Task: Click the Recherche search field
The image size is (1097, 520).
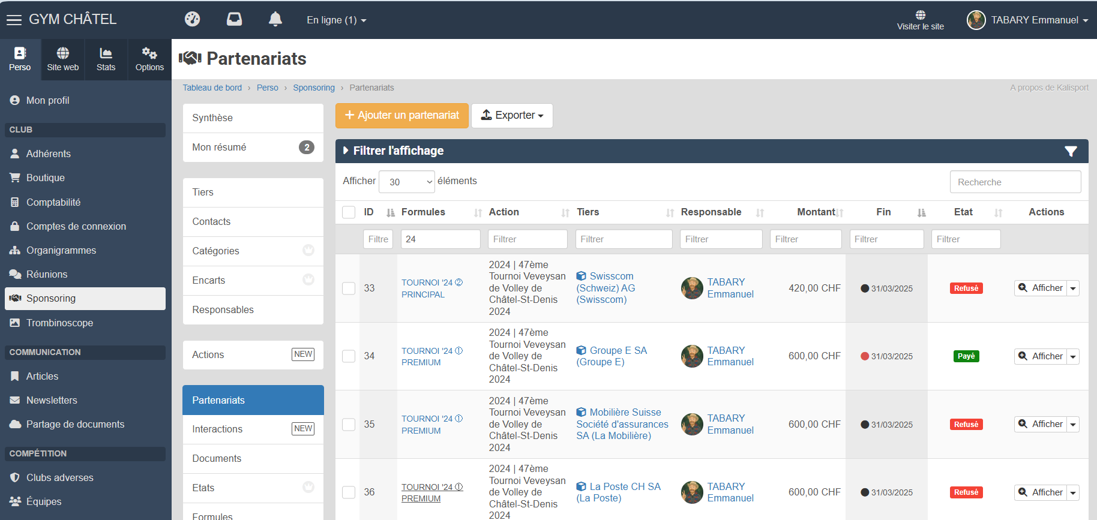Action: pos(1015,182)
